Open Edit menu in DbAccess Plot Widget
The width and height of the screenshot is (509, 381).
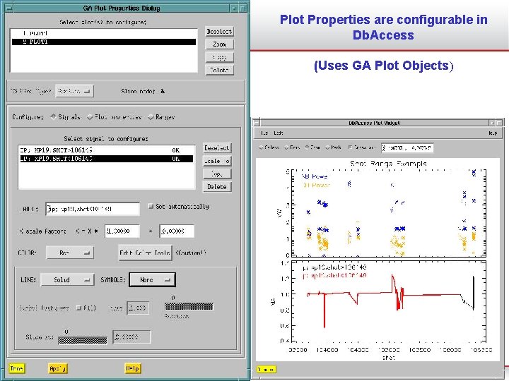(279, 133)
